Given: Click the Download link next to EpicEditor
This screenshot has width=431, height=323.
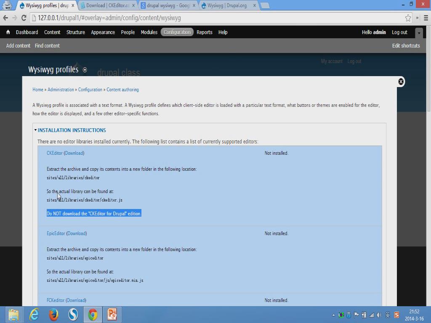Looking at the screenshot, I should [x=77, y=233].
